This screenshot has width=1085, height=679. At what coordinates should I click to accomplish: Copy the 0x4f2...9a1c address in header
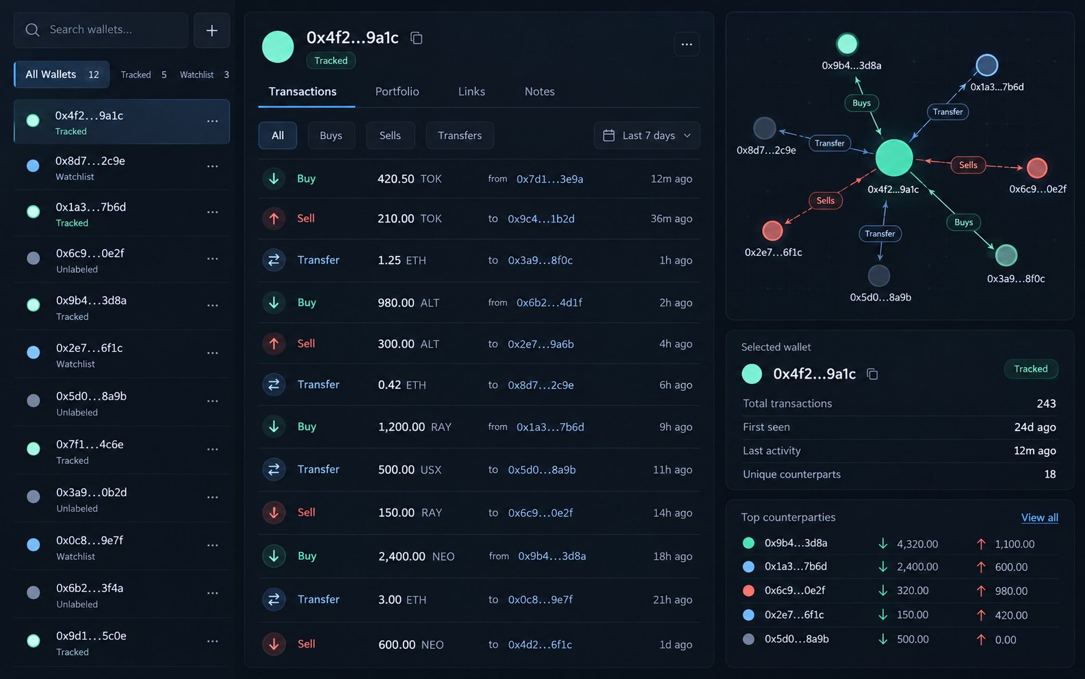[416, 38]
